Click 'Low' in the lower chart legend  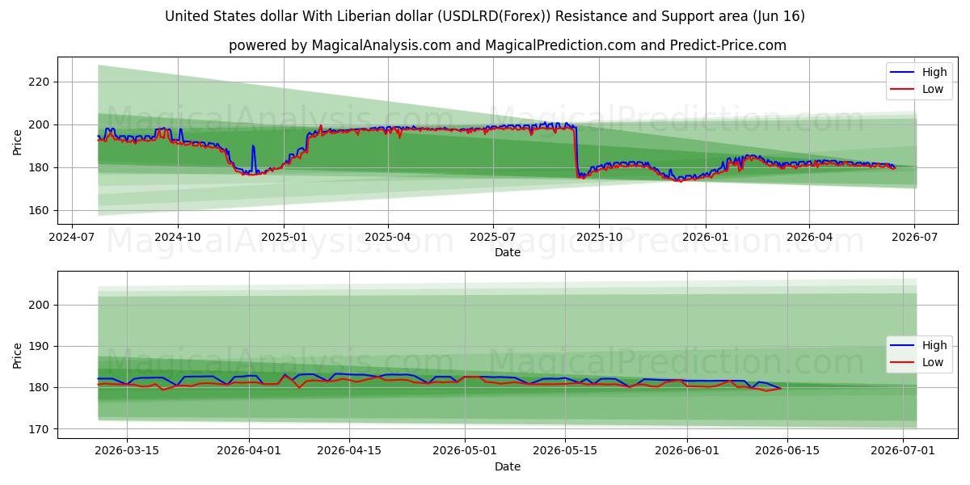tap(933, 362)
